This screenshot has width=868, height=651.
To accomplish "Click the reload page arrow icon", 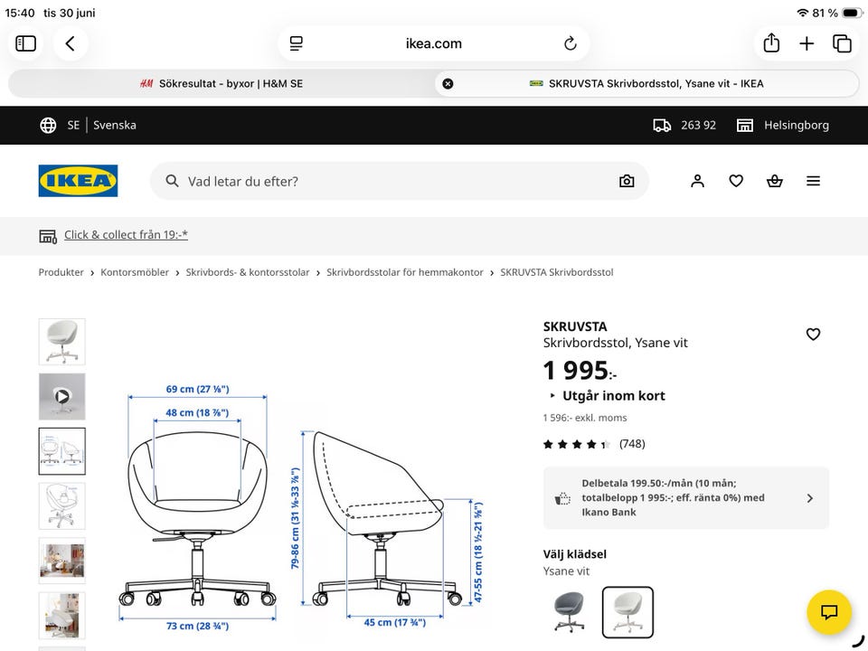I will click(571, 43).
